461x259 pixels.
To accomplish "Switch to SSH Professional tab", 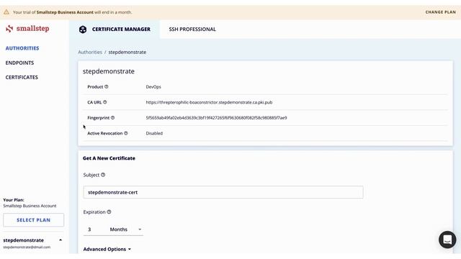I will pyautogui.click(x=192, y=29).
